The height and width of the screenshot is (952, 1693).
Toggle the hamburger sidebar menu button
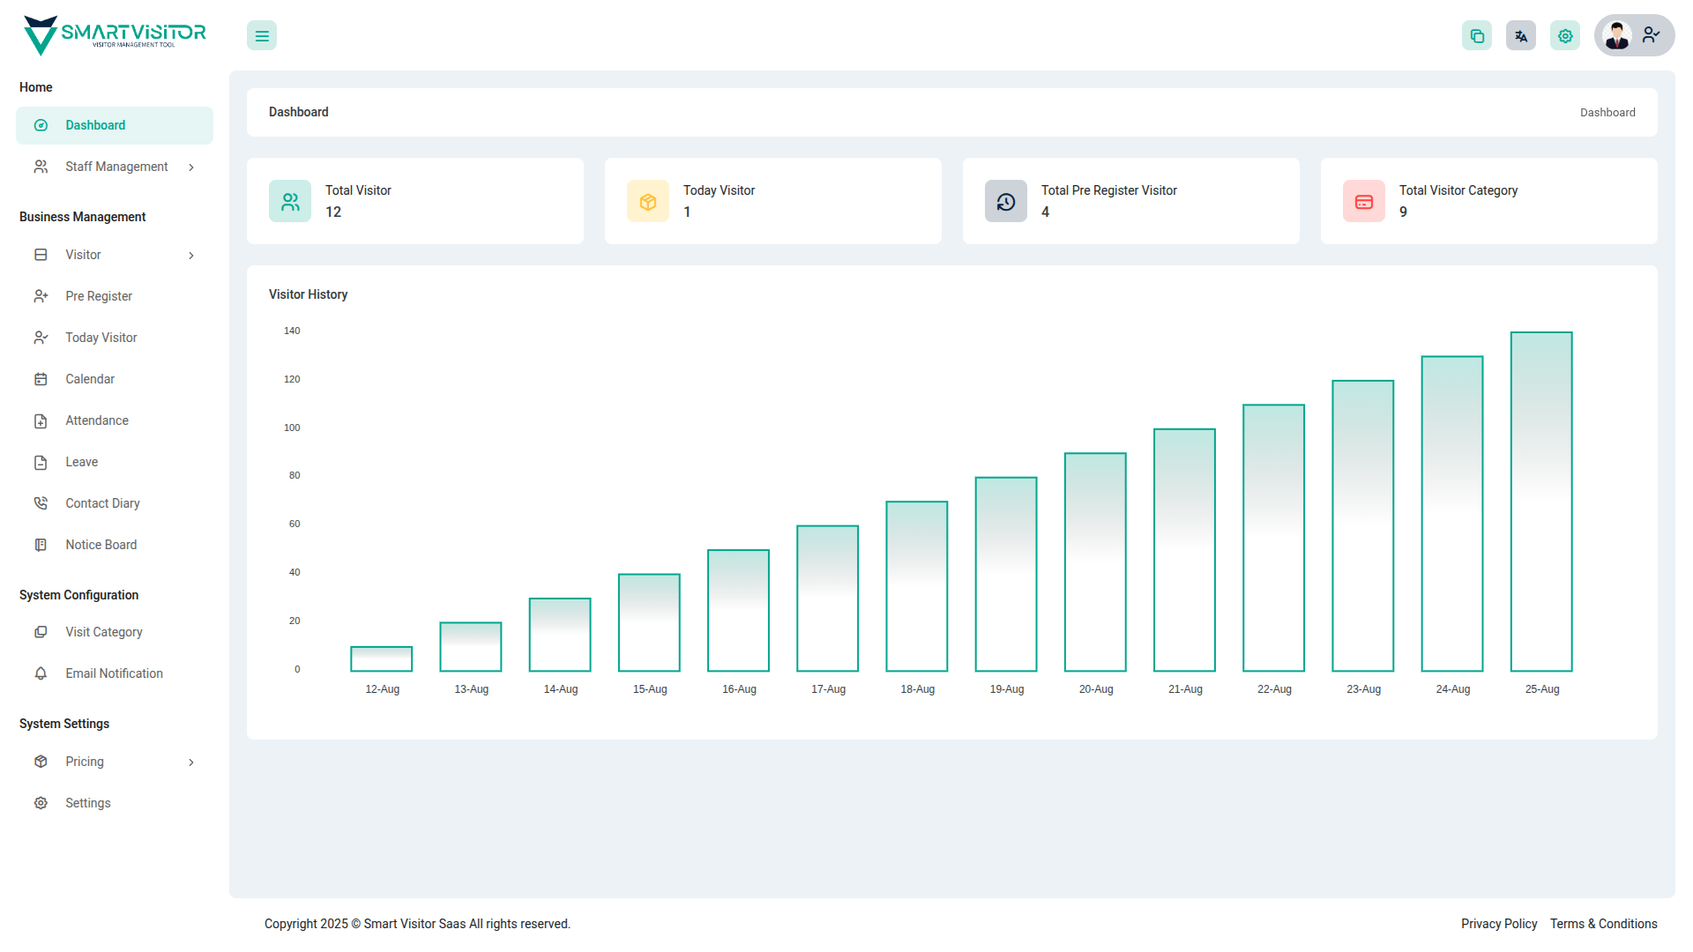pos(262,36)
